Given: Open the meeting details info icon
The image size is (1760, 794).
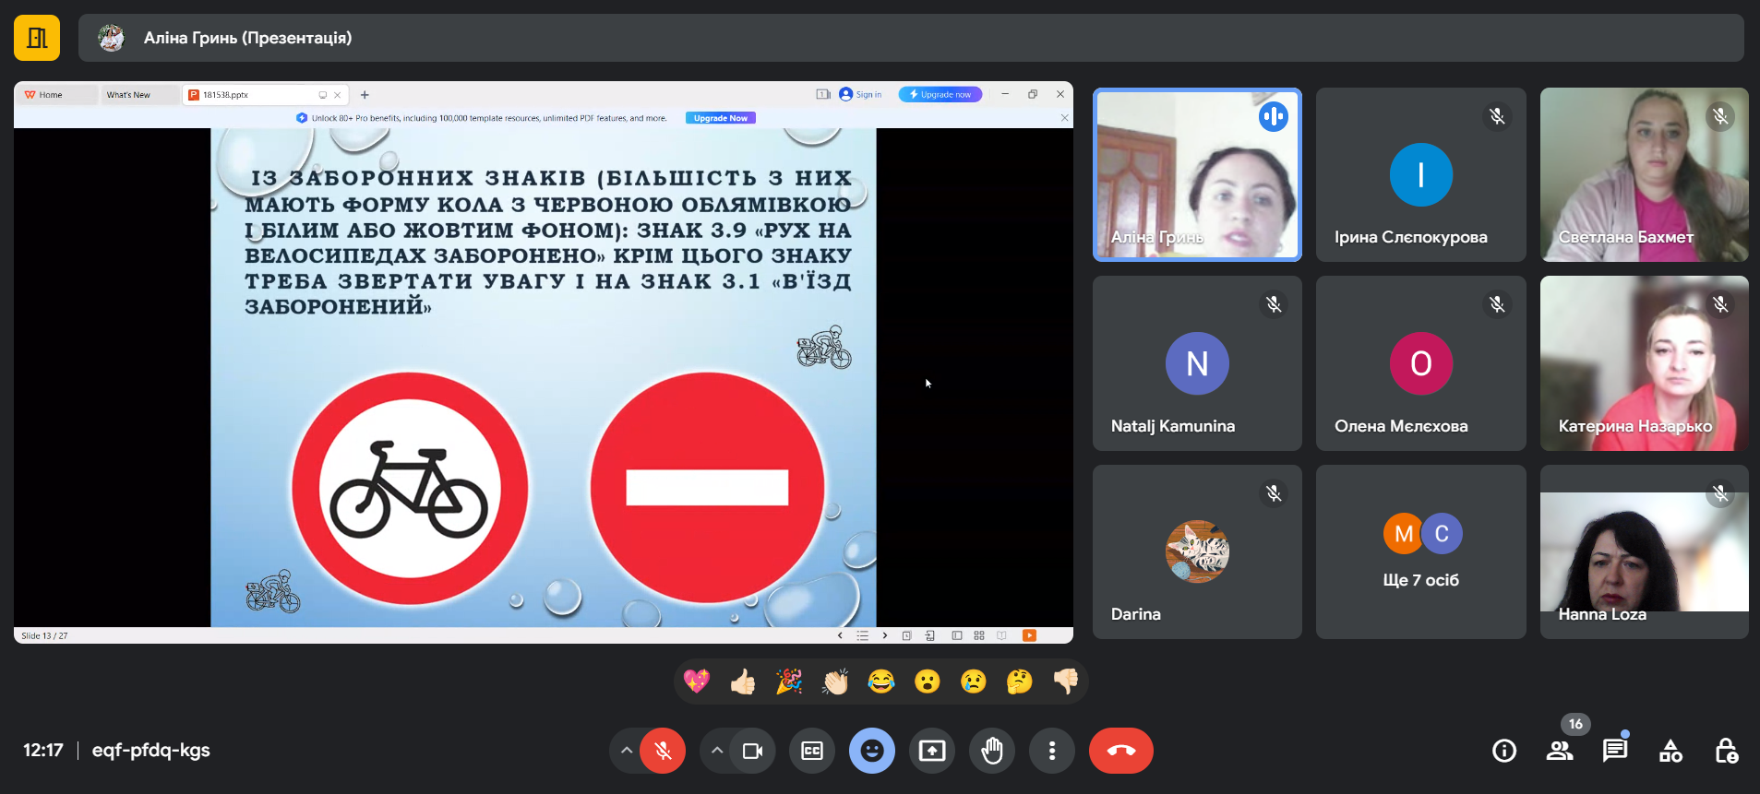Looking at the screenshot, I should tap(1504, 752).
